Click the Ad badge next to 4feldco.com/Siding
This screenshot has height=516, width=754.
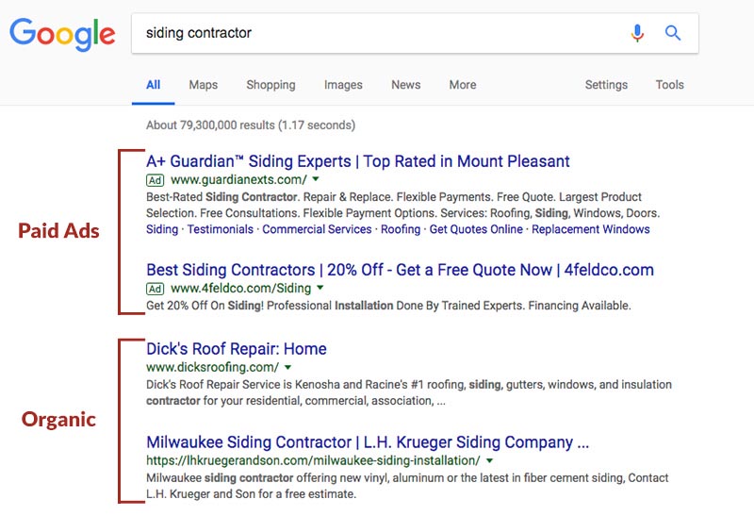coord(155,289)
